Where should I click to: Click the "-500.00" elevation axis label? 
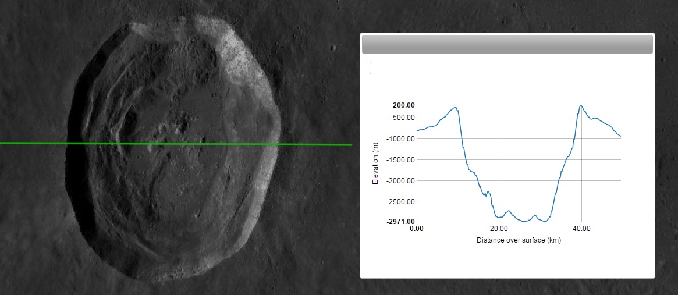click(x=403, y=118)
